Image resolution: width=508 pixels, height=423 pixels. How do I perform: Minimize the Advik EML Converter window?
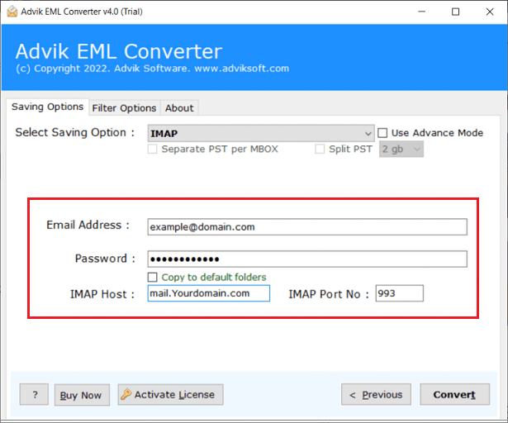point(422,12)
